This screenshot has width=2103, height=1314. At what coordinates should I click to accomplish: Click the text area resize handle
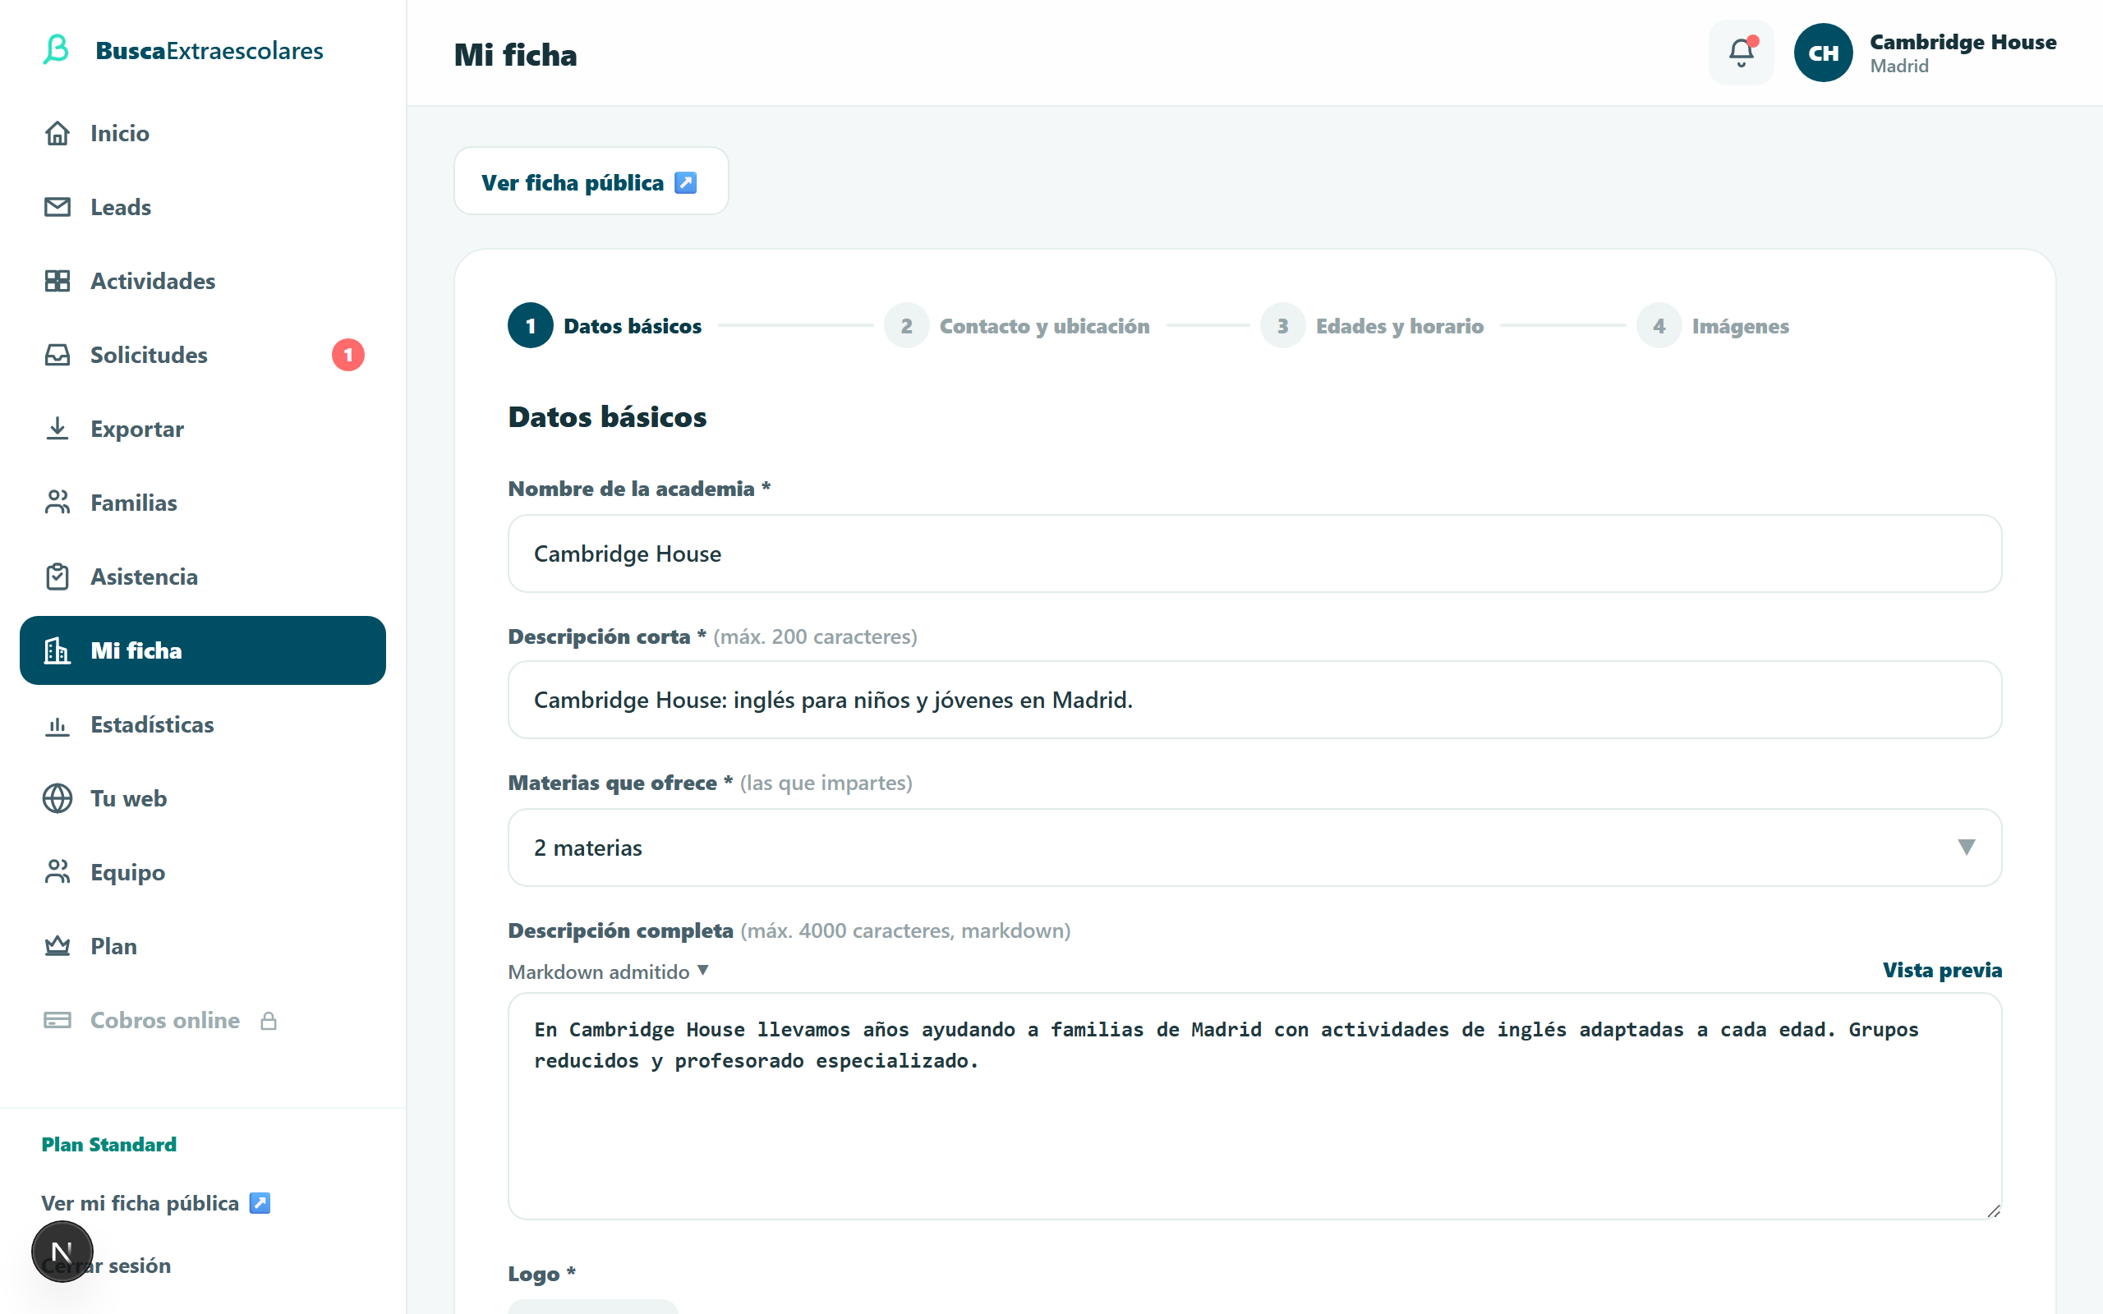[x=1993, y=1210]
